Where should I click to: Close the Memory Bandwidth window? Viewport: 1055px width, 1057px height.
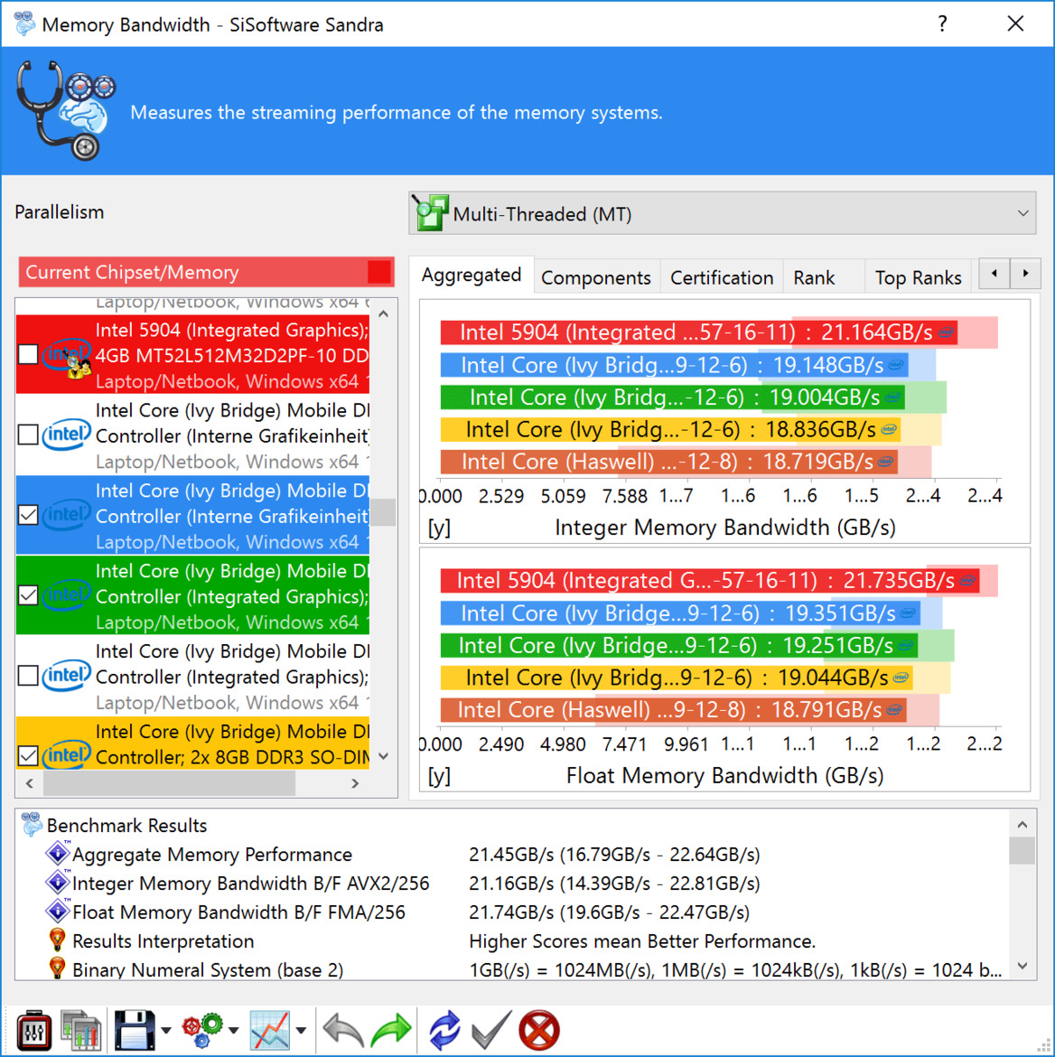coord(1015,24)
